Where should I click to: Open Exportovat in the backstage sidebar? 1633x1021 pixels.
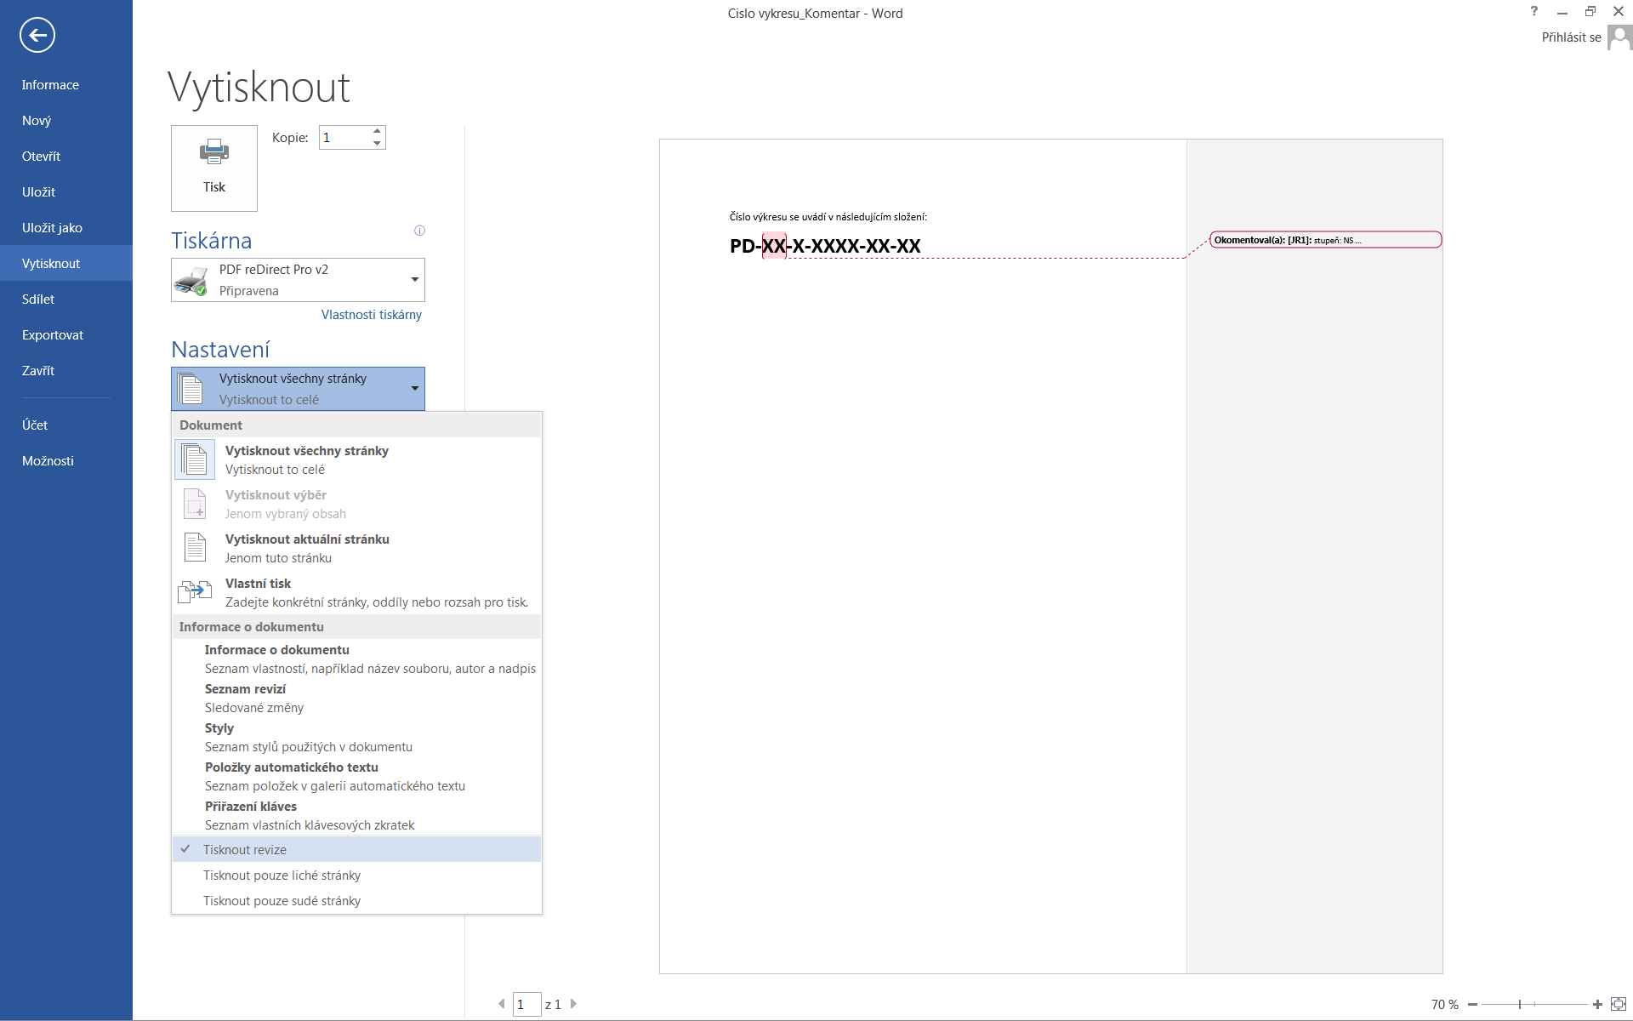pyautogui.click(x=53, y=334)
